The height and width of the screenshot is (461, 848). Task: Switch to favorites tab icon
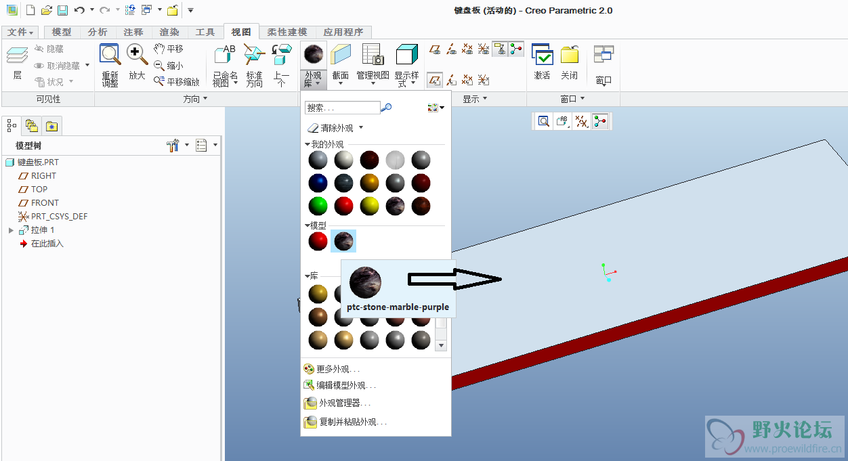[x=52, y=125]
